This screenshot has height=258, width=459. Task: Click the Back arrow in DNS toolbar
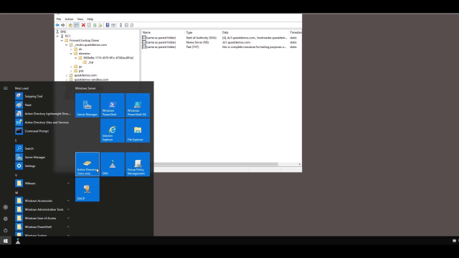(x=57, y=25)
